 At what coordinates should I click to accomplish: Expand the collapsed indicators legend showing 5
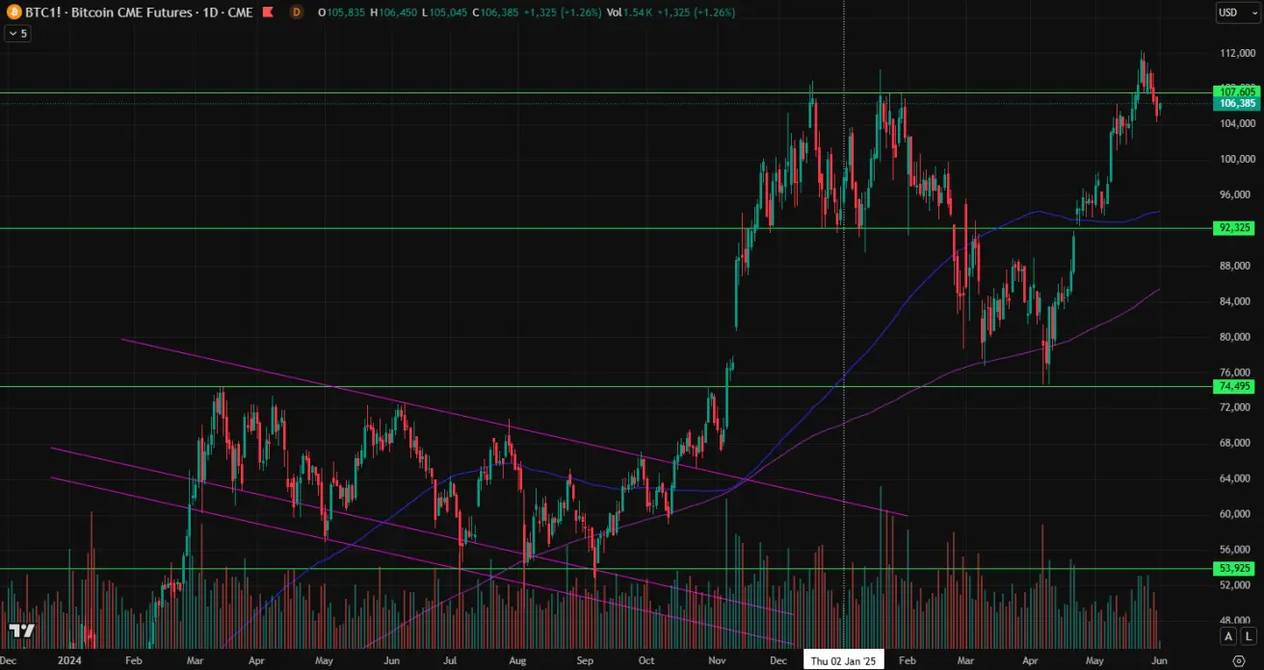tap(17, 33)
